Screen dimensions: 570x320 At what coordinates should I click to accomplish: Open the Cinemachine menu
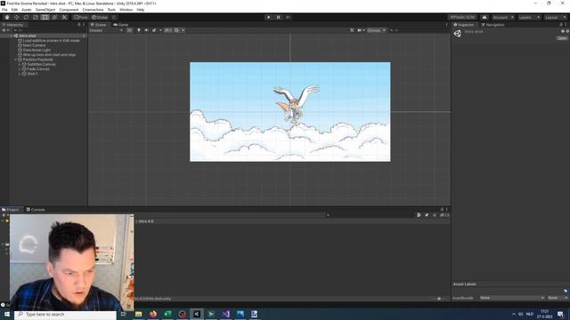(x=93, y=10)
